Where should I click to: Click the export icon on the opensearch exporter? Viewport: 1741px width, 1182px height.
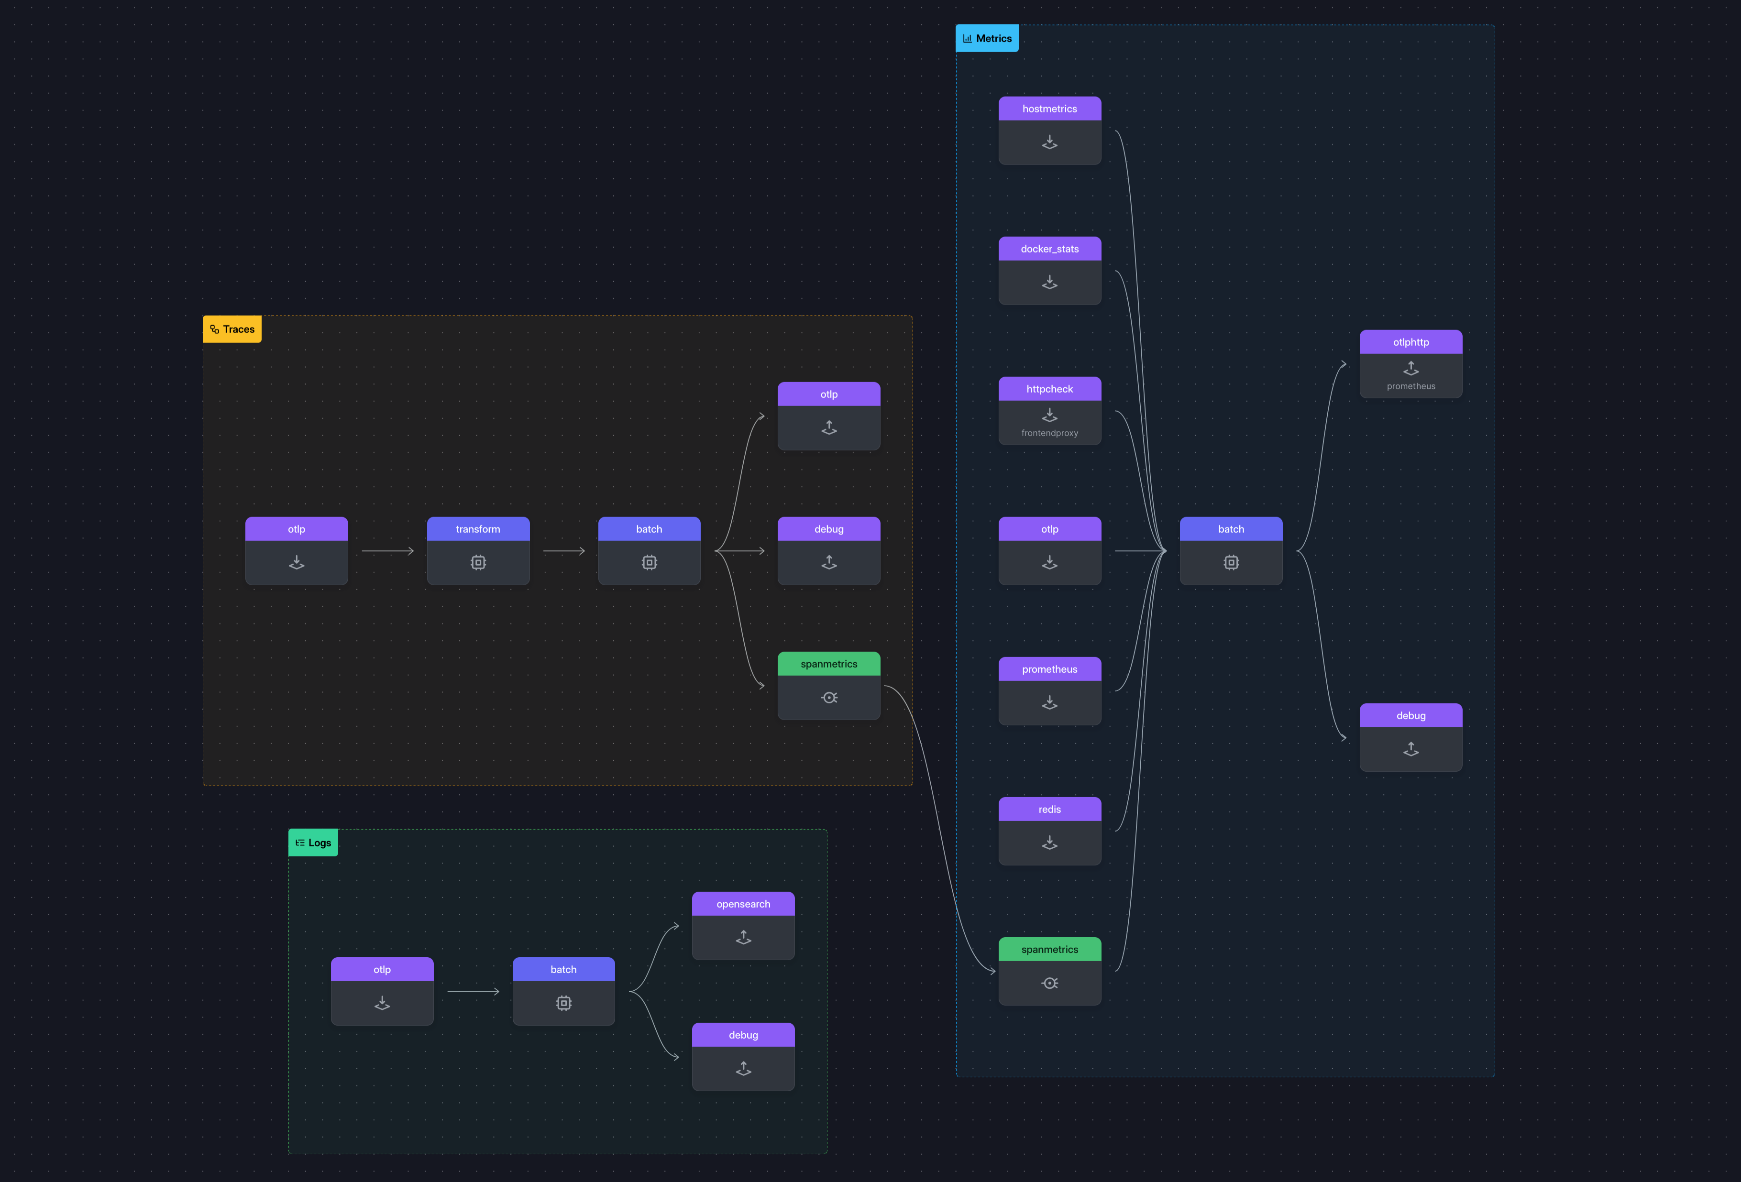(743, 938)
